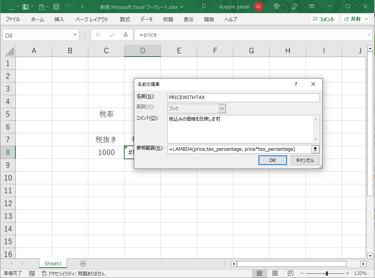Click the KJ account avatar

click(x=258, y=7)
